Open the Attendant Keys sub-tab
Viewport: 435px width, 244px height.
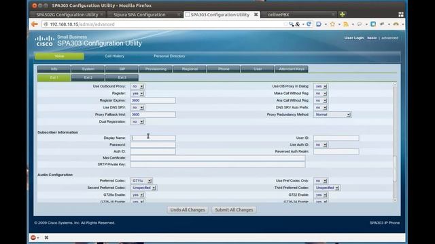pyautogui.click(x=292, y=69)
